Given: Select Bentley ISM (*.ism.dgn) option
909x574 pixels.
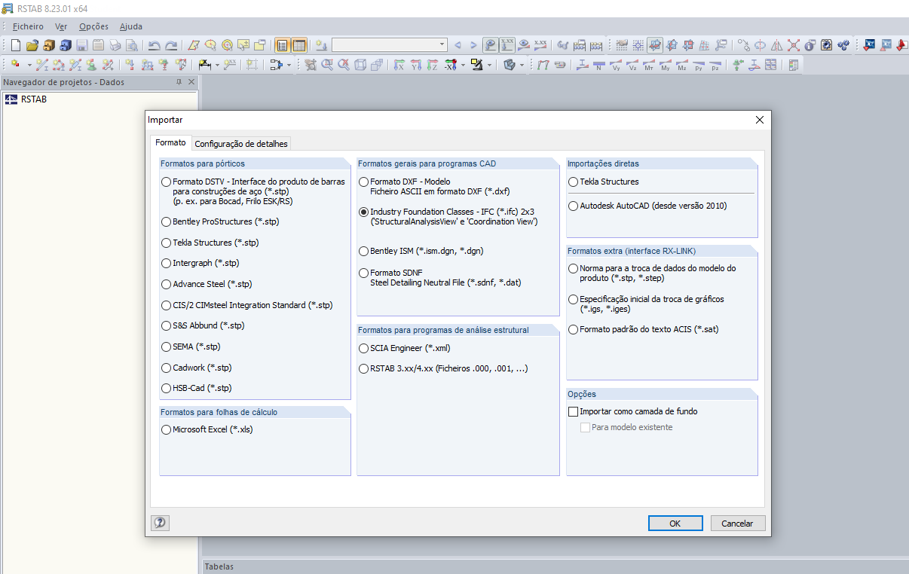Looking at the screenshot, I should tap(364, 251).
